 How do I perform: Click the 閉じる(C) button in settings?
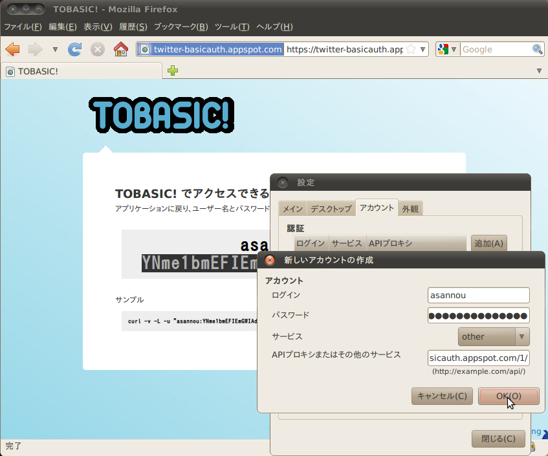click(498, 439)
